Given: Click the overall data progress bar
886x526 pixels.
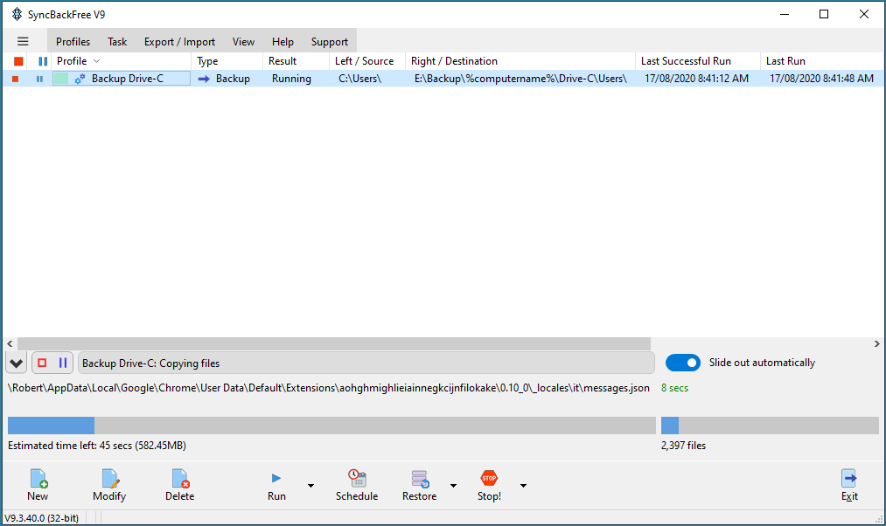Looking at the screenshot, I should click(331, 426).
